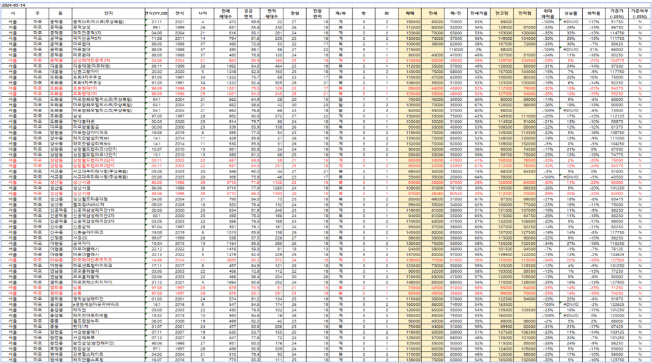Image resolution: width=652 pixels, height=363 pixels.
Task: Select the 한강삼성 cell
Action: tap(108, 348)
